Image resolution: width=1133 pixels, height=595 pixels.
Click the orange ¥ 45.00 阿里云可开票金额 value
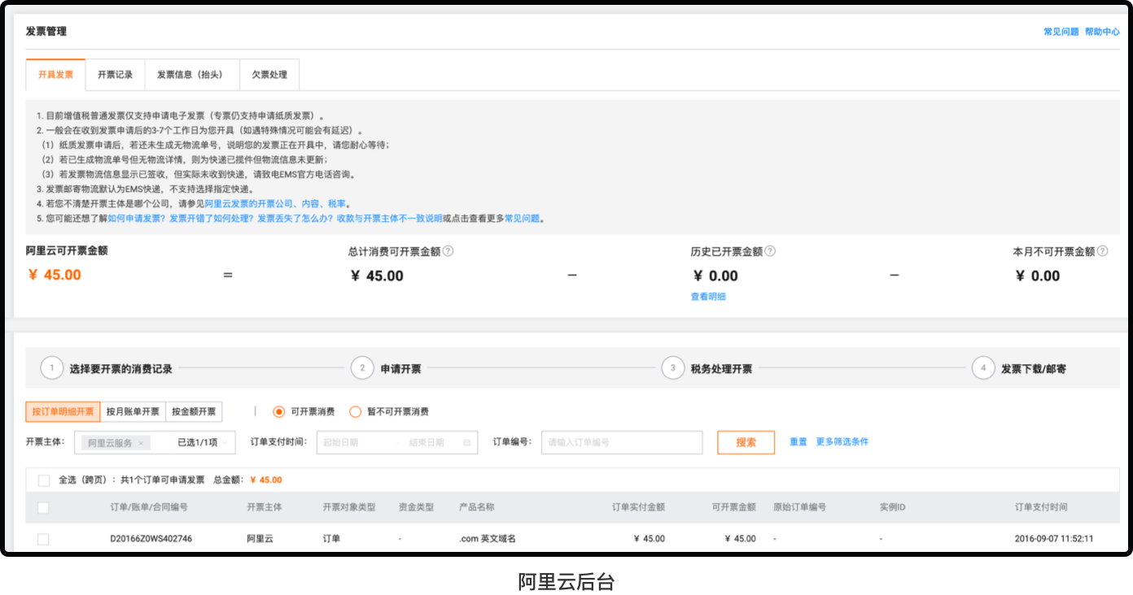(55, 275)
